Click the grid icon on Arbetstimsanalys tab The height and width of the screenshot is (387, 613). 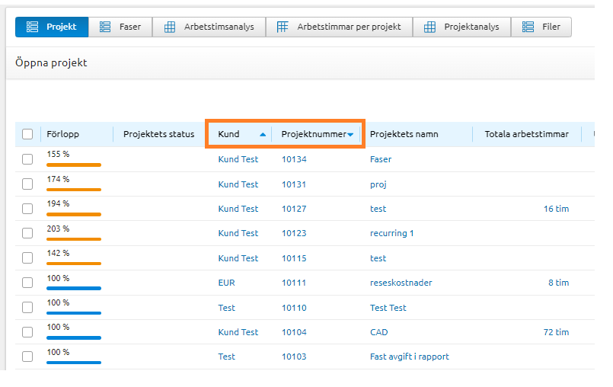170,27
